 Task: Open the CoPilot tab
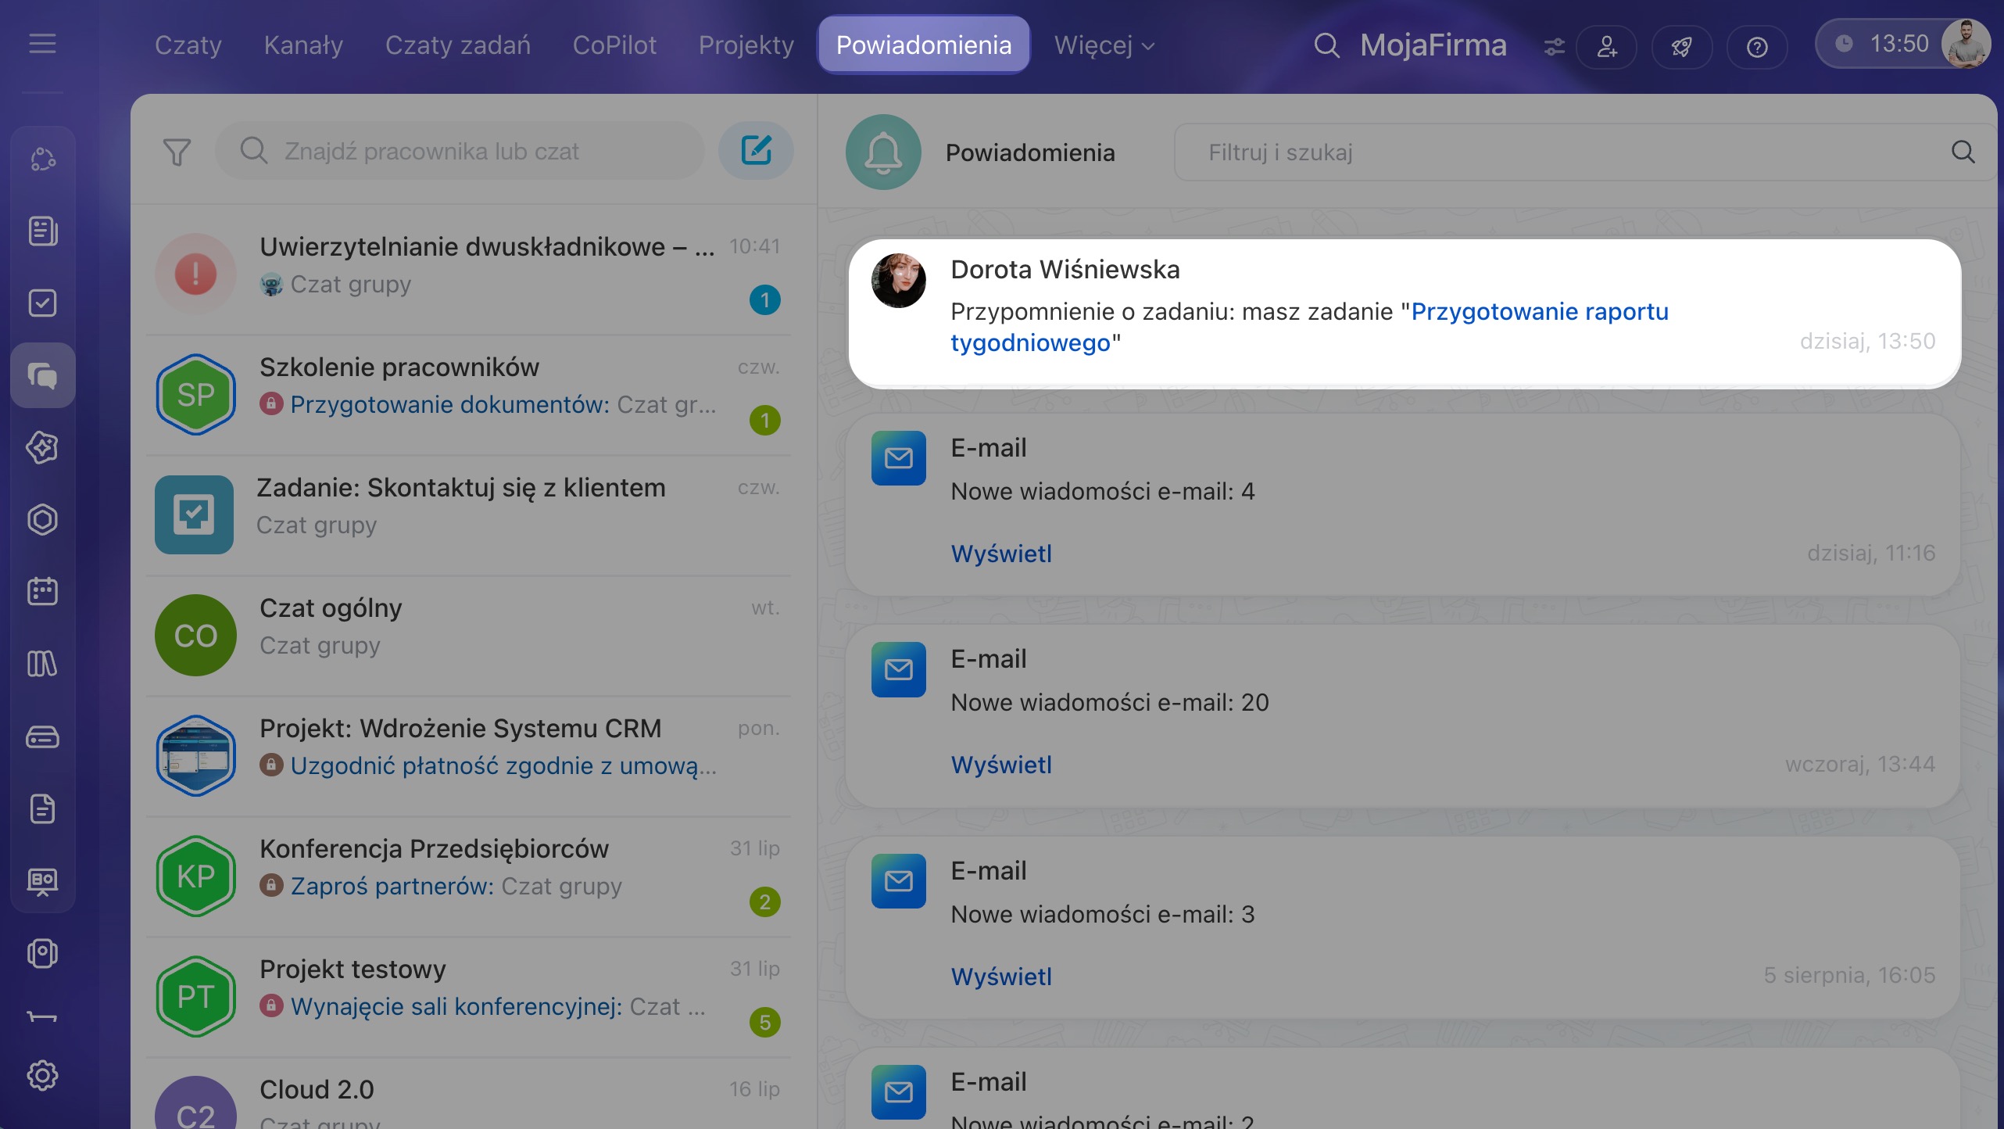pos(614,45)
